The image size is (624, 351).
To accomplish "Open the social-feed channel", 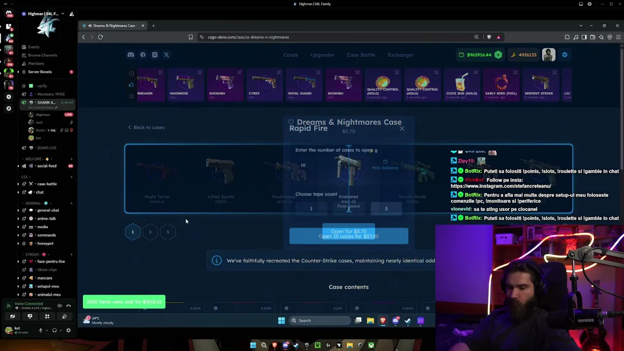I will point(47,166).
